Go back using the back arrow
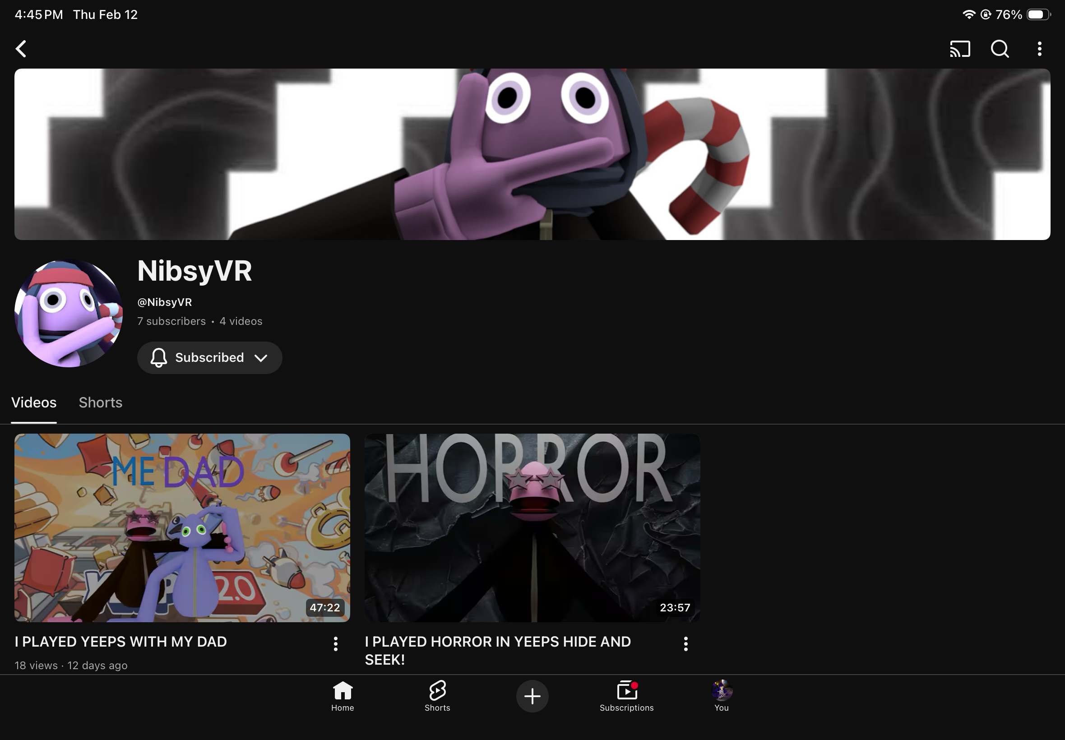This screenshot has width=1065, height=740. [21, 49]
